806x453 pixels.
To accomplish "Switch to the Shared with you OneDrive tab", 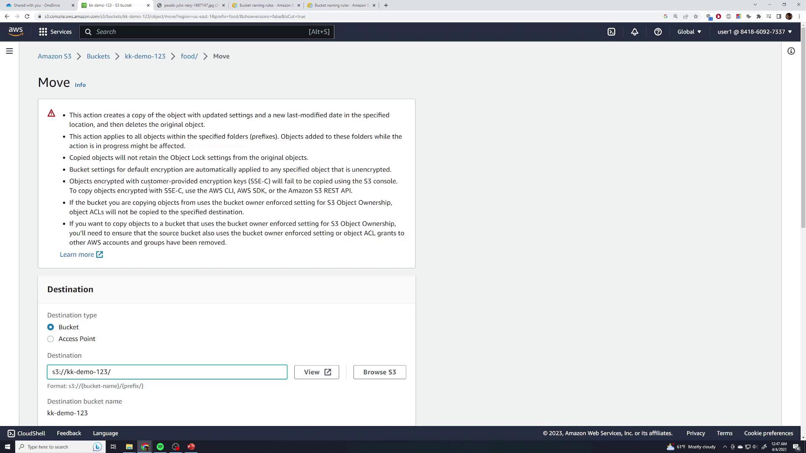I will tap(37, 5).
